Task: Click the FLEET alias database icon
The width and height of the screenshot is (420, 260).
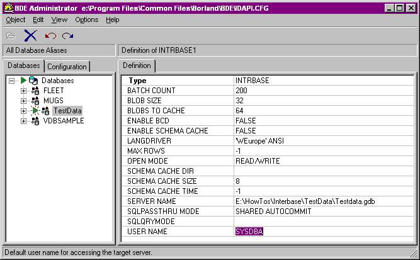Action: click(x=35, y=91)
